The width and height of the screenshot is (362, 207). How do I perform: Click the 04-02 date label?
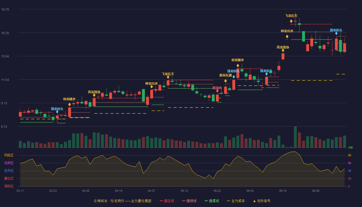(86, 191)
